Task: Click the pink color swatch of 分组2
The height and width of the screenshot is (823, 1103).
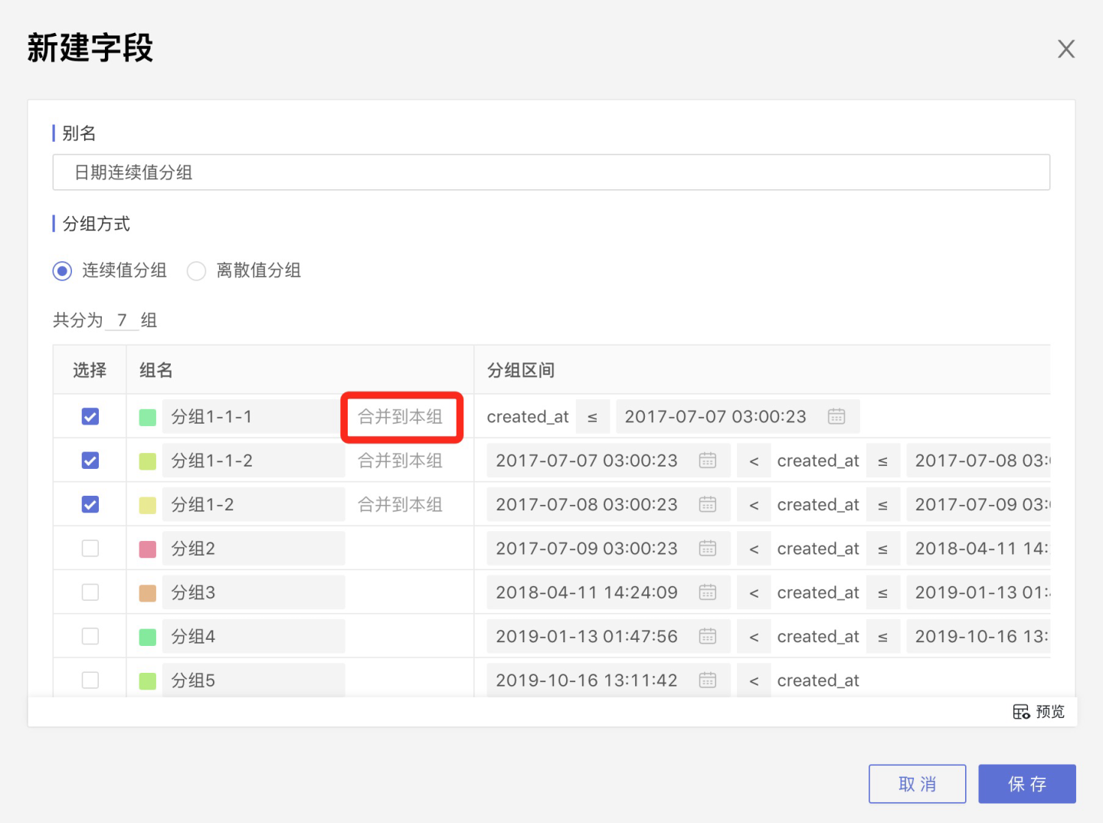Action: click(148, 549)
